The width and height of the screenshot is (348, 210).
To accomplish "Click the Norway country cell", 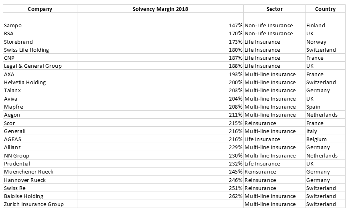I will (x=325, y=42).
